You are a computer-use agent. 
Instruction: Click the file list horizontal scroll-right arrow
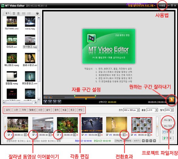click(x=36, y=102)
